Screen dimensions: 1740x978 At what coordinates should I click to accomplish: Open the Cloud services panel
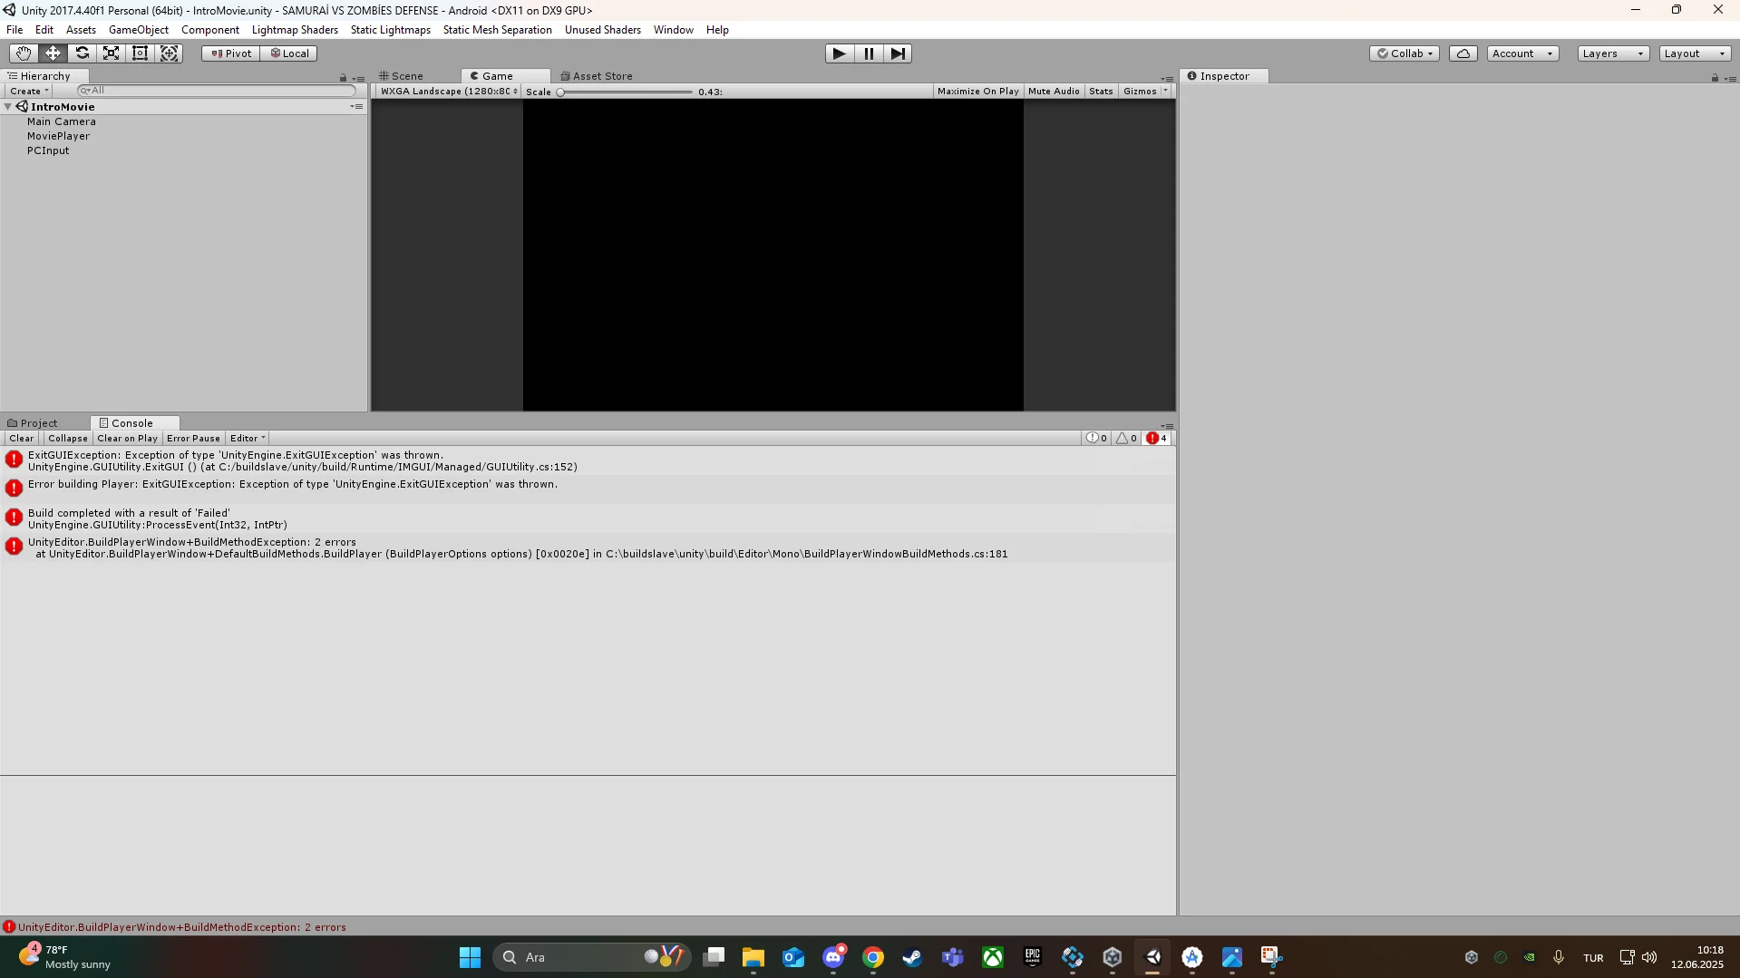coord(1463,53)
